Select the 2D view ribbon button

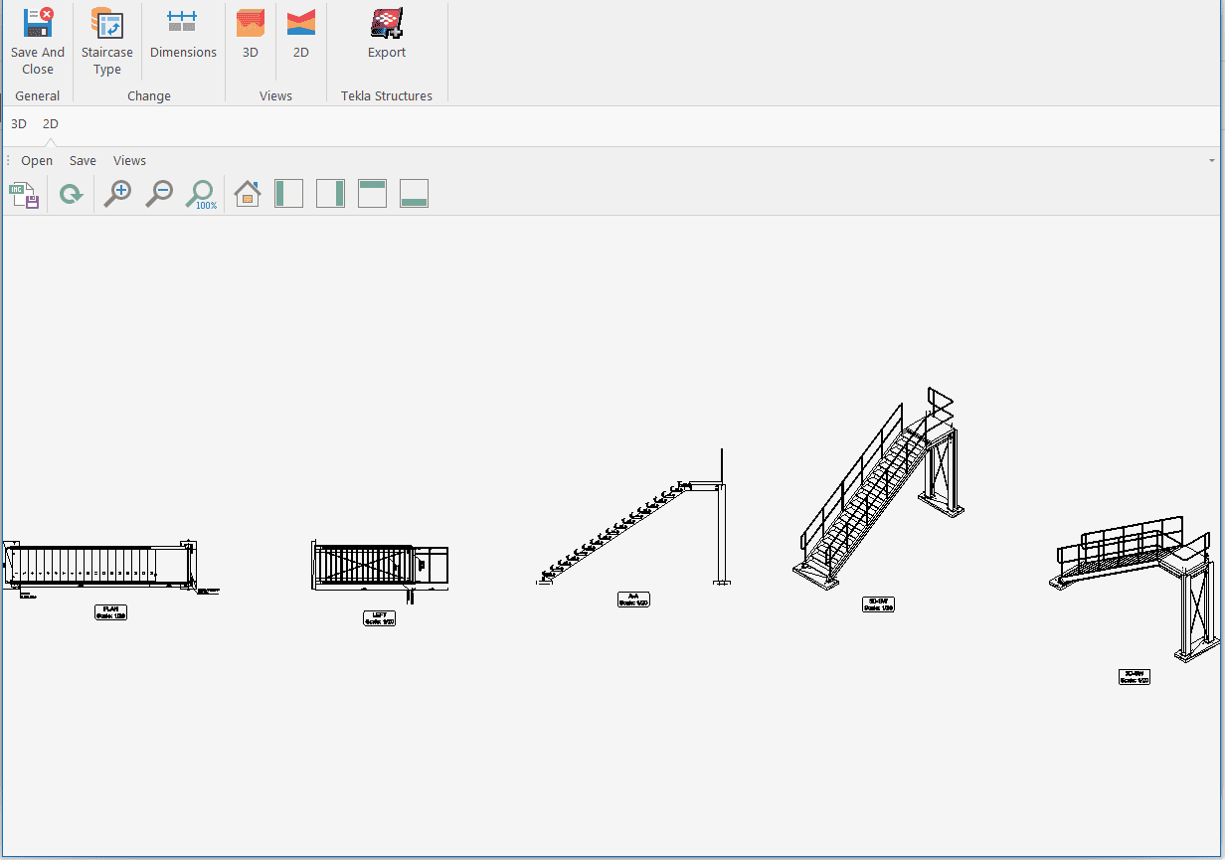click(x=300, y=34)
